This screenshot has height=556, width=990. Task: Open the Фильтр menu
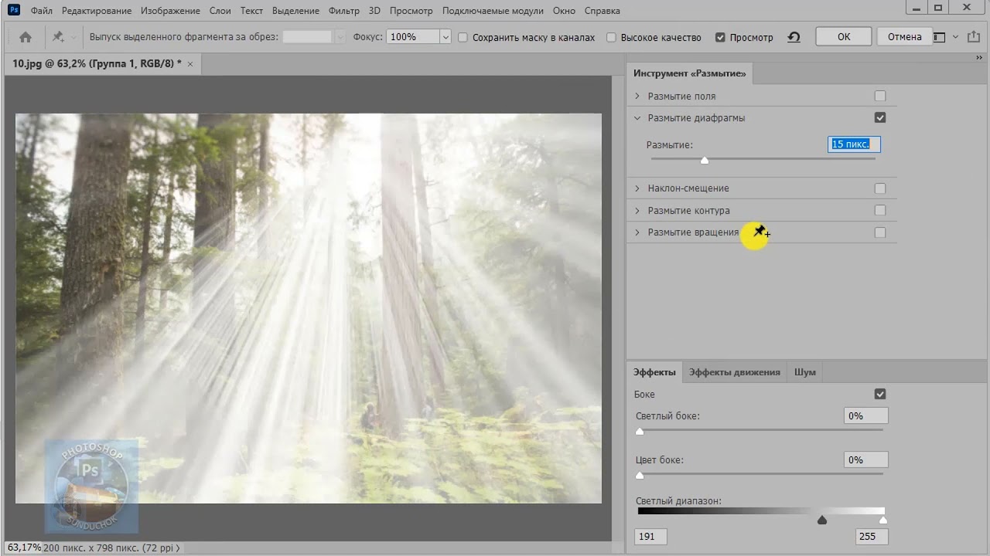tap(343, 11)
